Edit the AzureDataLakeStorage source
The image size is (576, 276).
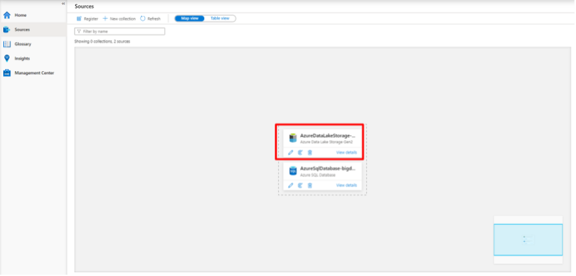pos(290,153)
